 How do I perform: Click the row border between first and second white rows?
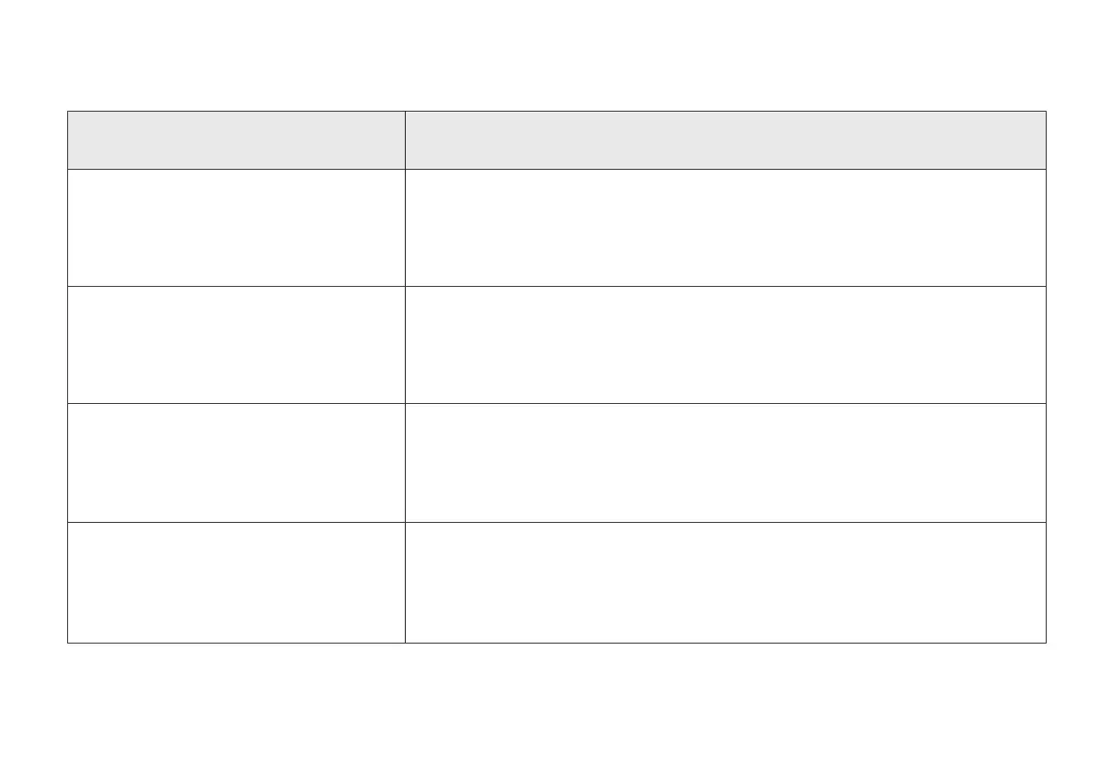pyautogui.click(x=556, y=286)
